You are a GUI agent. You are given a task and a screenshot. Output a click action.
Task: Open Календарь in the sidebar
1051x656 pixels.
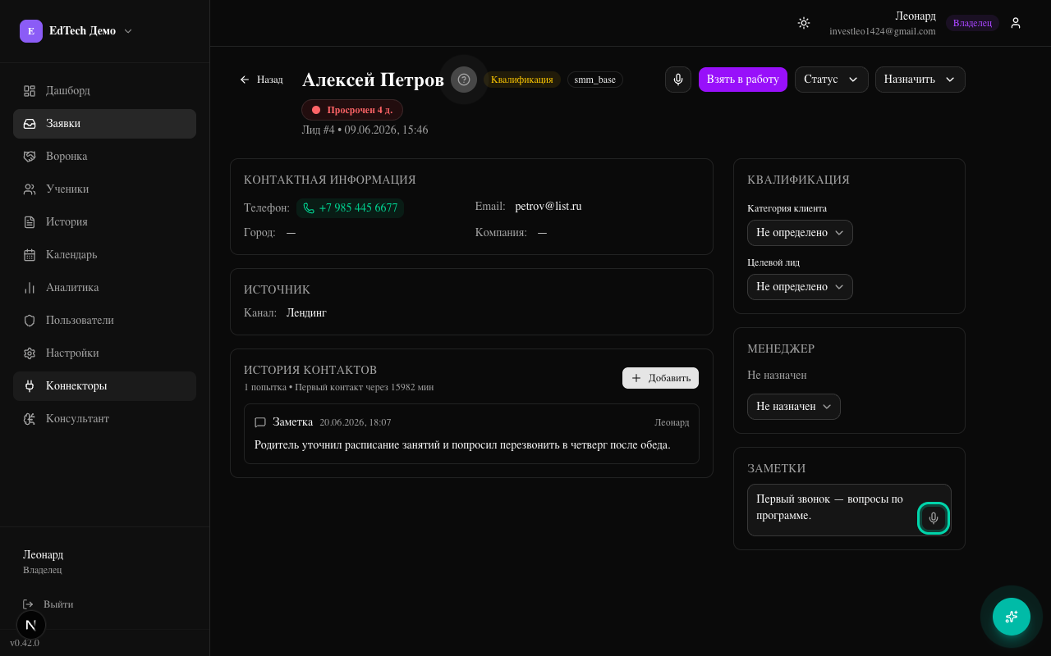pos(104,255)
